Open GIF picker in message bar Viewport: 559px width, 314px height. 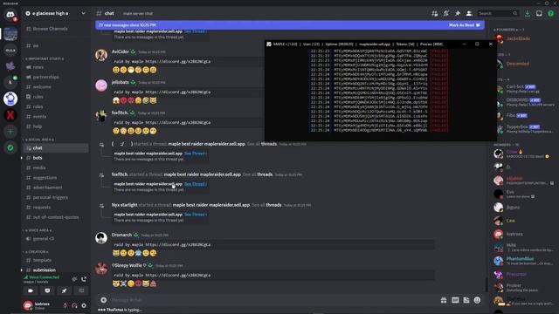455,300
